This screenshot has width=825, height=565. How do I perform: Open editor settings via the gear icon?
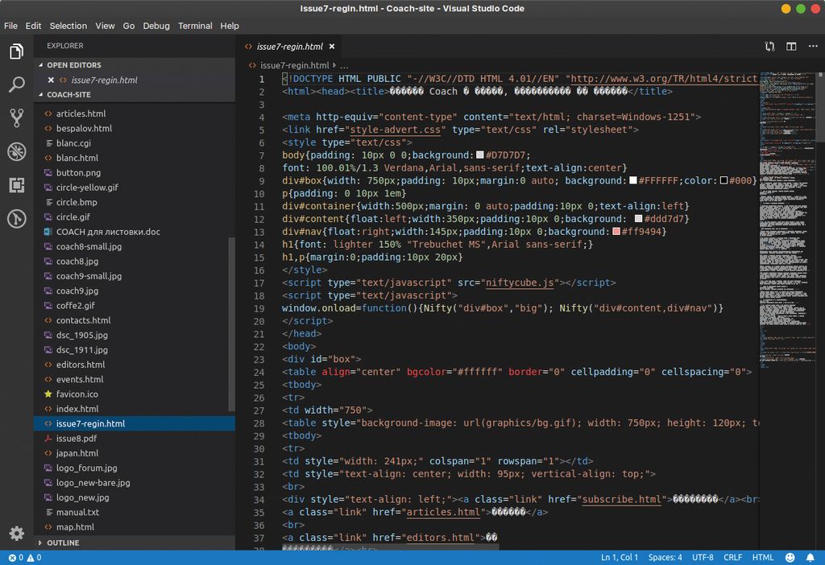[x=17, y=534]
